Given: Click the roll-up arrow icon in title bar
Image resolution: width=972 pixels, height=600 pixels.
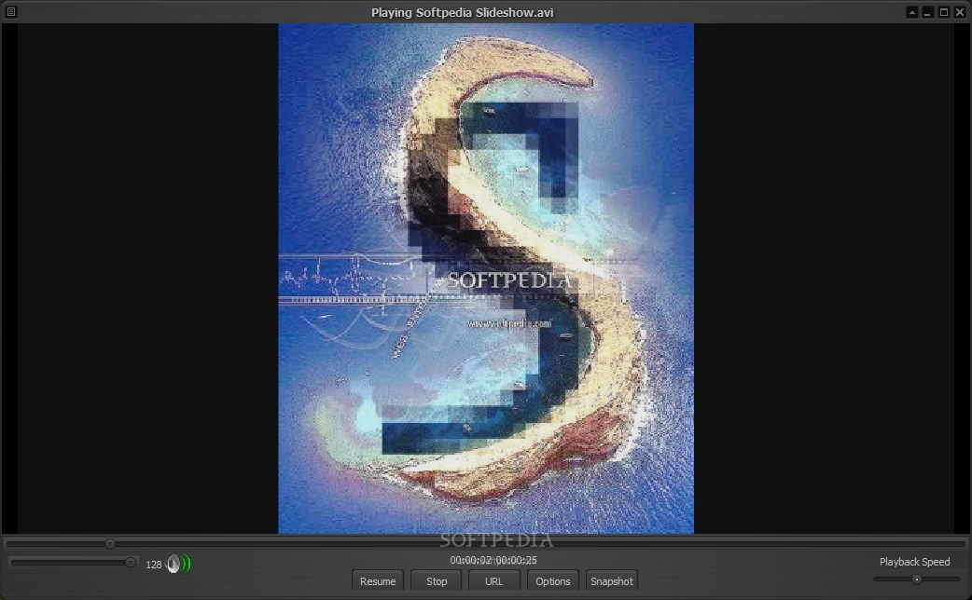Looking at the screenshot, I should point(912,12).
